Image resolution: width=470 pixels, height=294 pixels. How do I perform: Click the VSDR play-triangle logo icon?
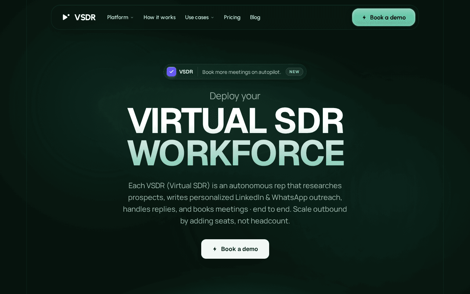(x=66, y=17)
